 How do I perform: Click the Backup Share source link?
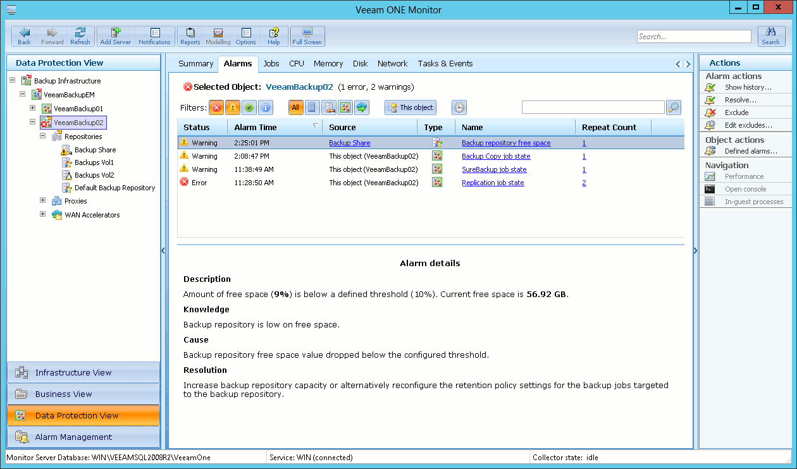(x=350, y=143)
